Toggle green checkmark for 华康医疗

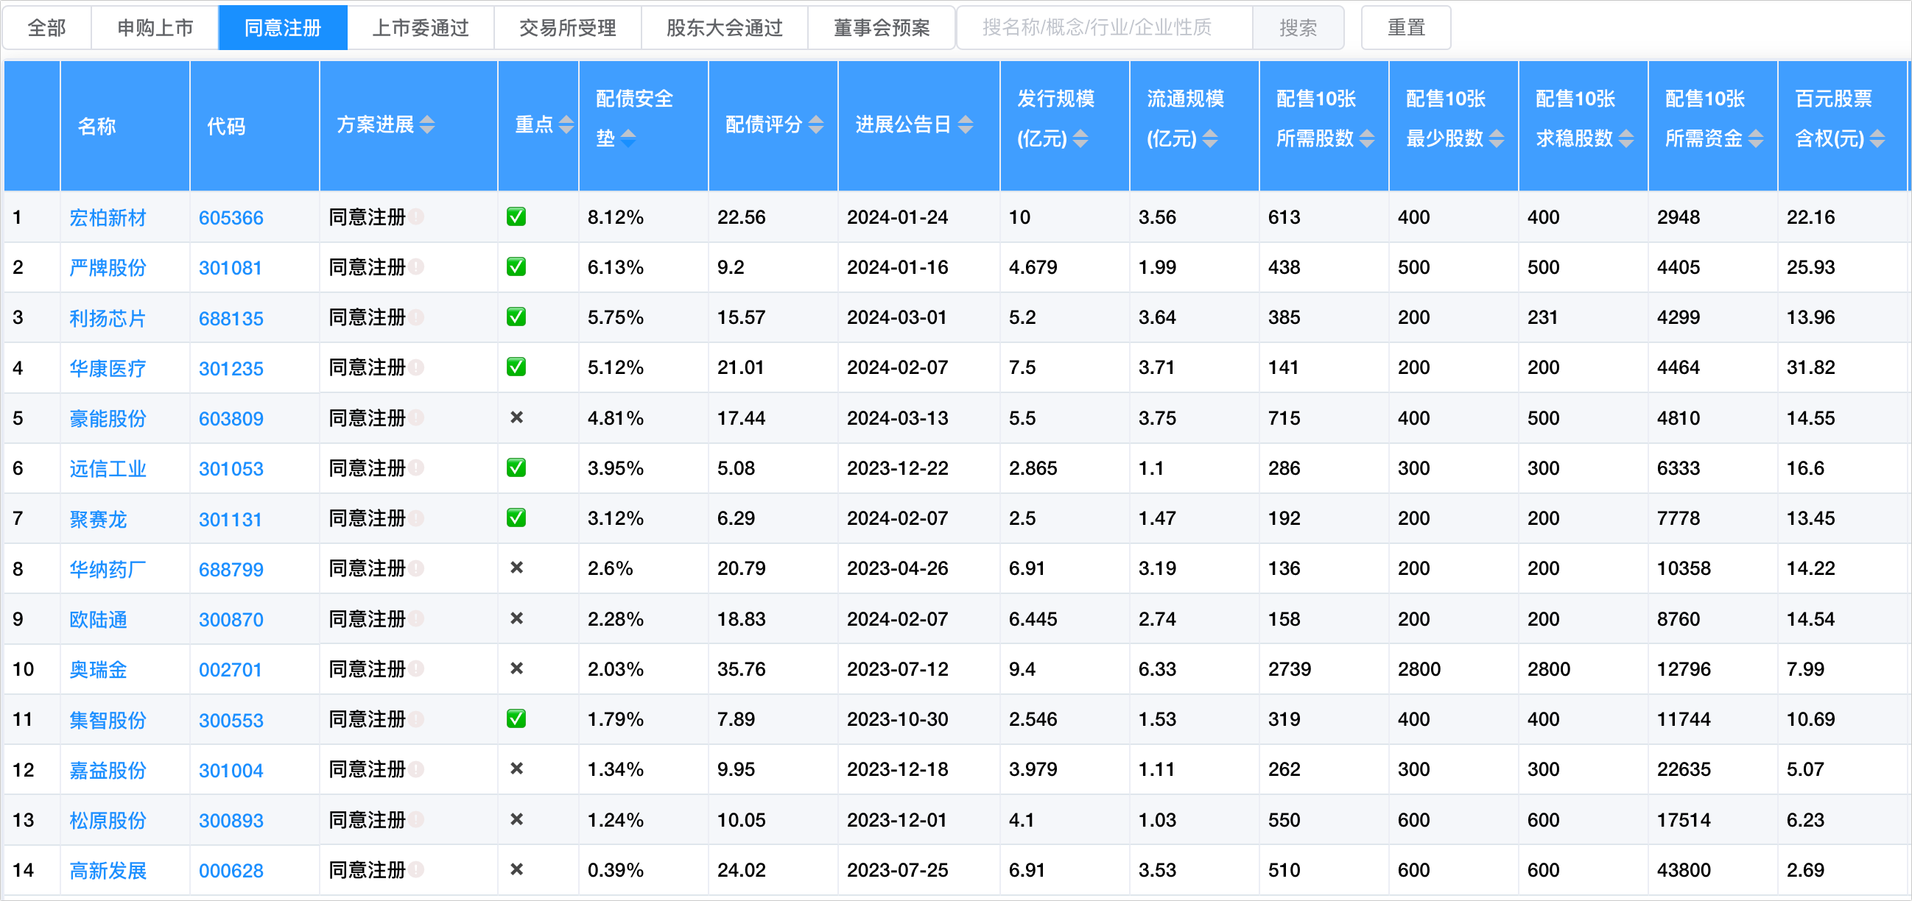pyautogui.click(x=516, y=367)
